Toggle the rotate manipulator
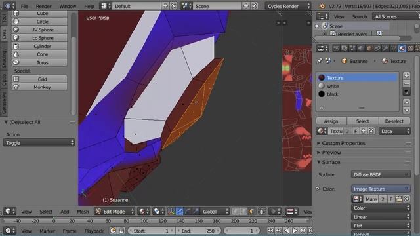Viewport: 420px width, 236px height. 188,212
